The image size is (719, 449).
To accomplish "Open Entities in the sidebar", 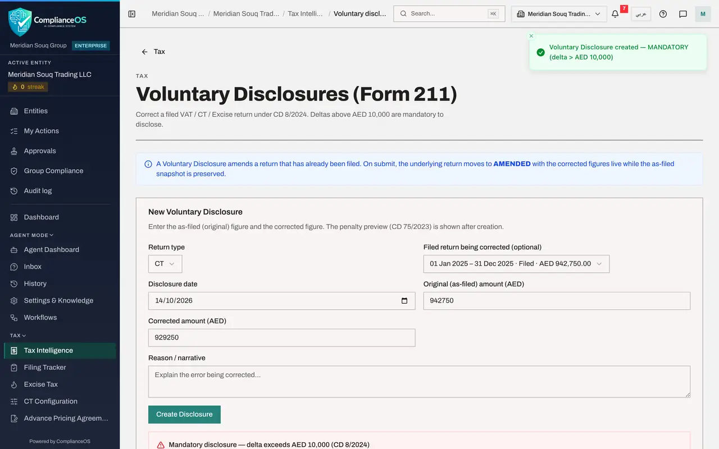I will [x=60, y=111].
